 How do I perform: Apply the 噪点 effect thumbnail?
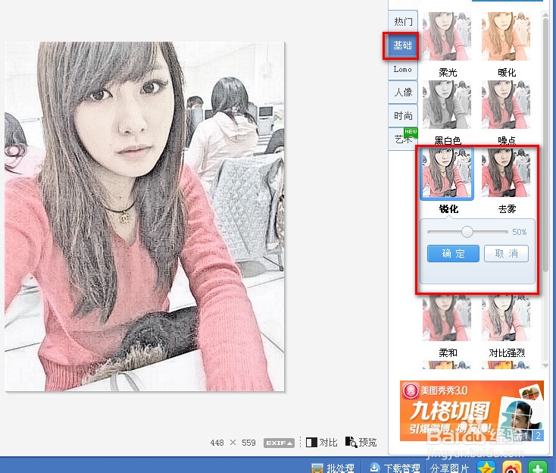coord(506,105)
